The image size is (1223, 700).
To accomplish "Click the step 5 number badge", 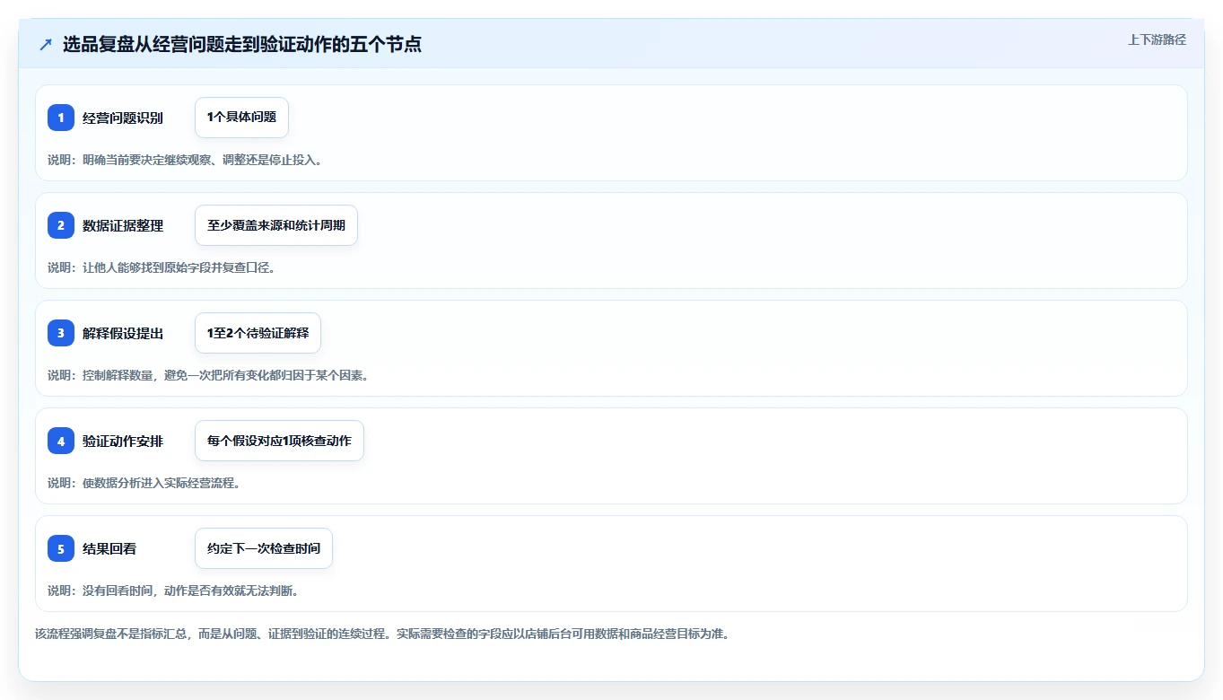I will 61,548.
